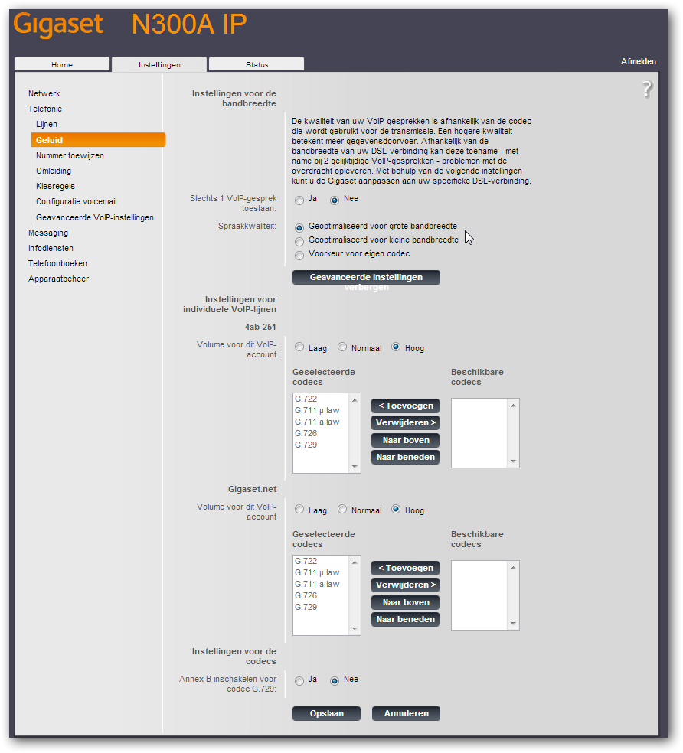Select Voorkeur voor eigen codec option

(299, 255)
